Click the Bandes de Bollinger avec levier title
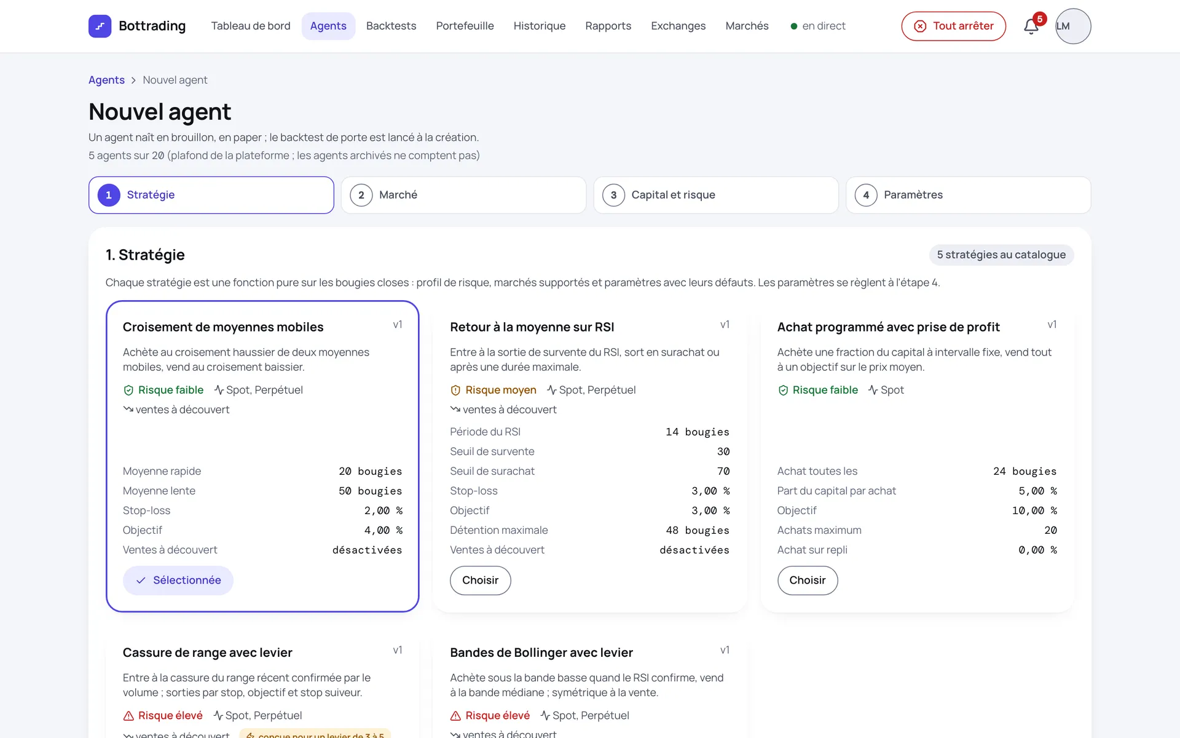 coord(541,653)
